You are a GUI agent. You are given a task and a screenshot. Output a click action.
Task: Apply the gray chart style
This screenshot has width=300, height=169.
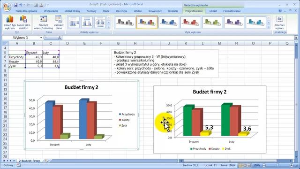coord(125,23)
